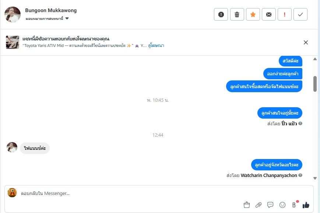Image resolution: width=320 pixels, height=213 pixels.
Task: Click the baht payment request icon
Action: (294, 205)
